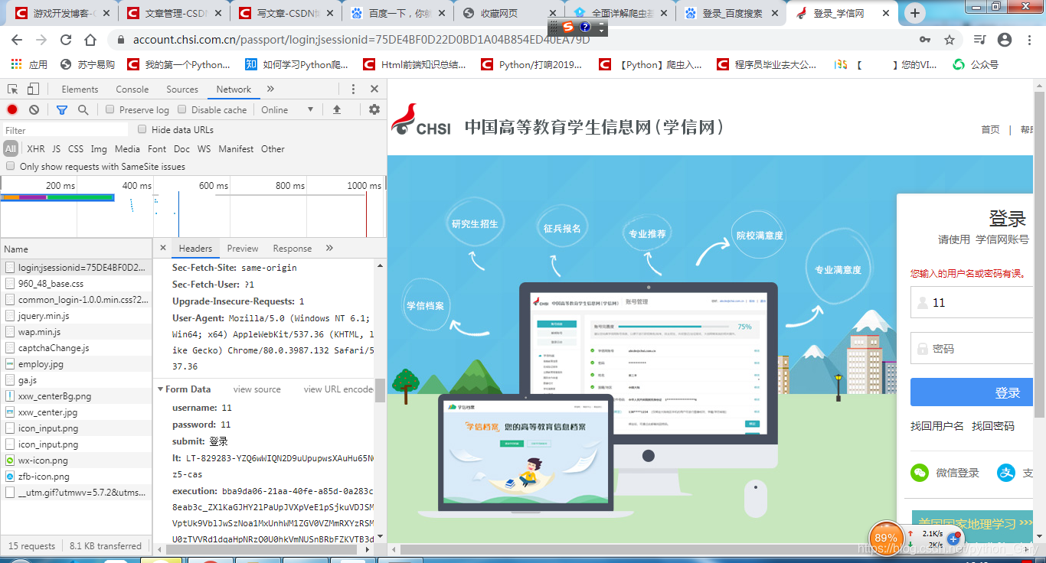Show more request detail tabs chevron
The image size is (1046, 563).
(329, 248)
